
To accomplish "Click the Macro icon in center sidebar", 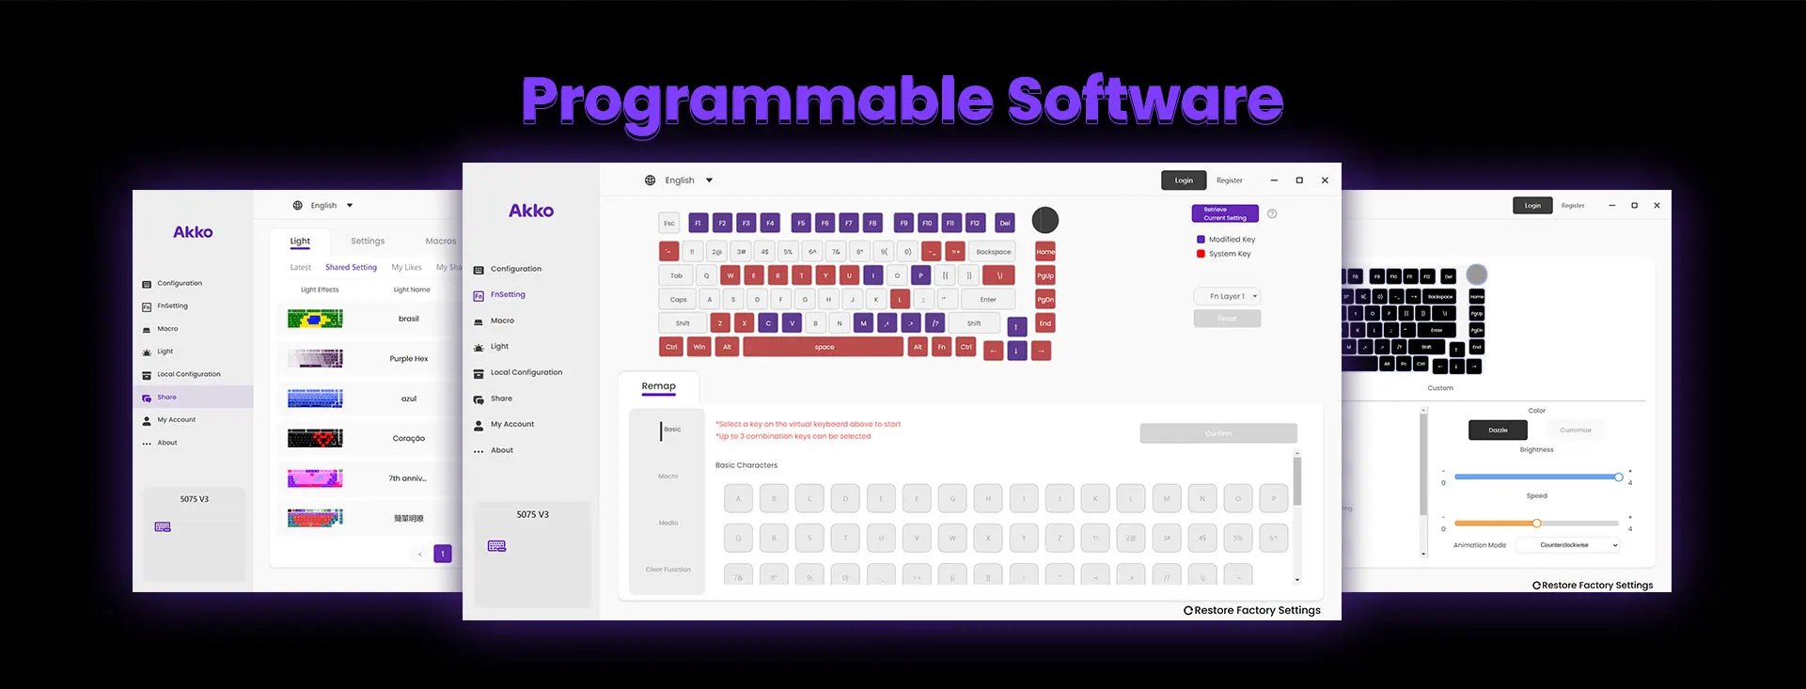I will (479, 321).
